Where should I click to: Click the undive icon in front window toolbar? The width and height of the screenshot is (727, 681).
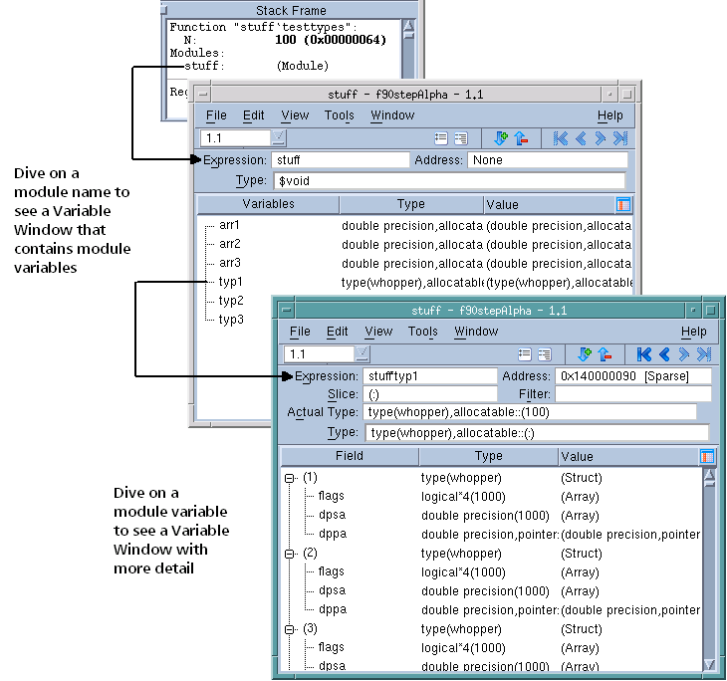604,353
